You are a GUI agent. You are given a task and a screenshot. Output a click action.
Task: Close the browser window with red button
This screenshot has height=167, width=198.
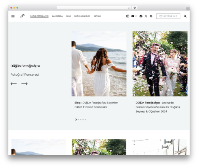point(11,8)
